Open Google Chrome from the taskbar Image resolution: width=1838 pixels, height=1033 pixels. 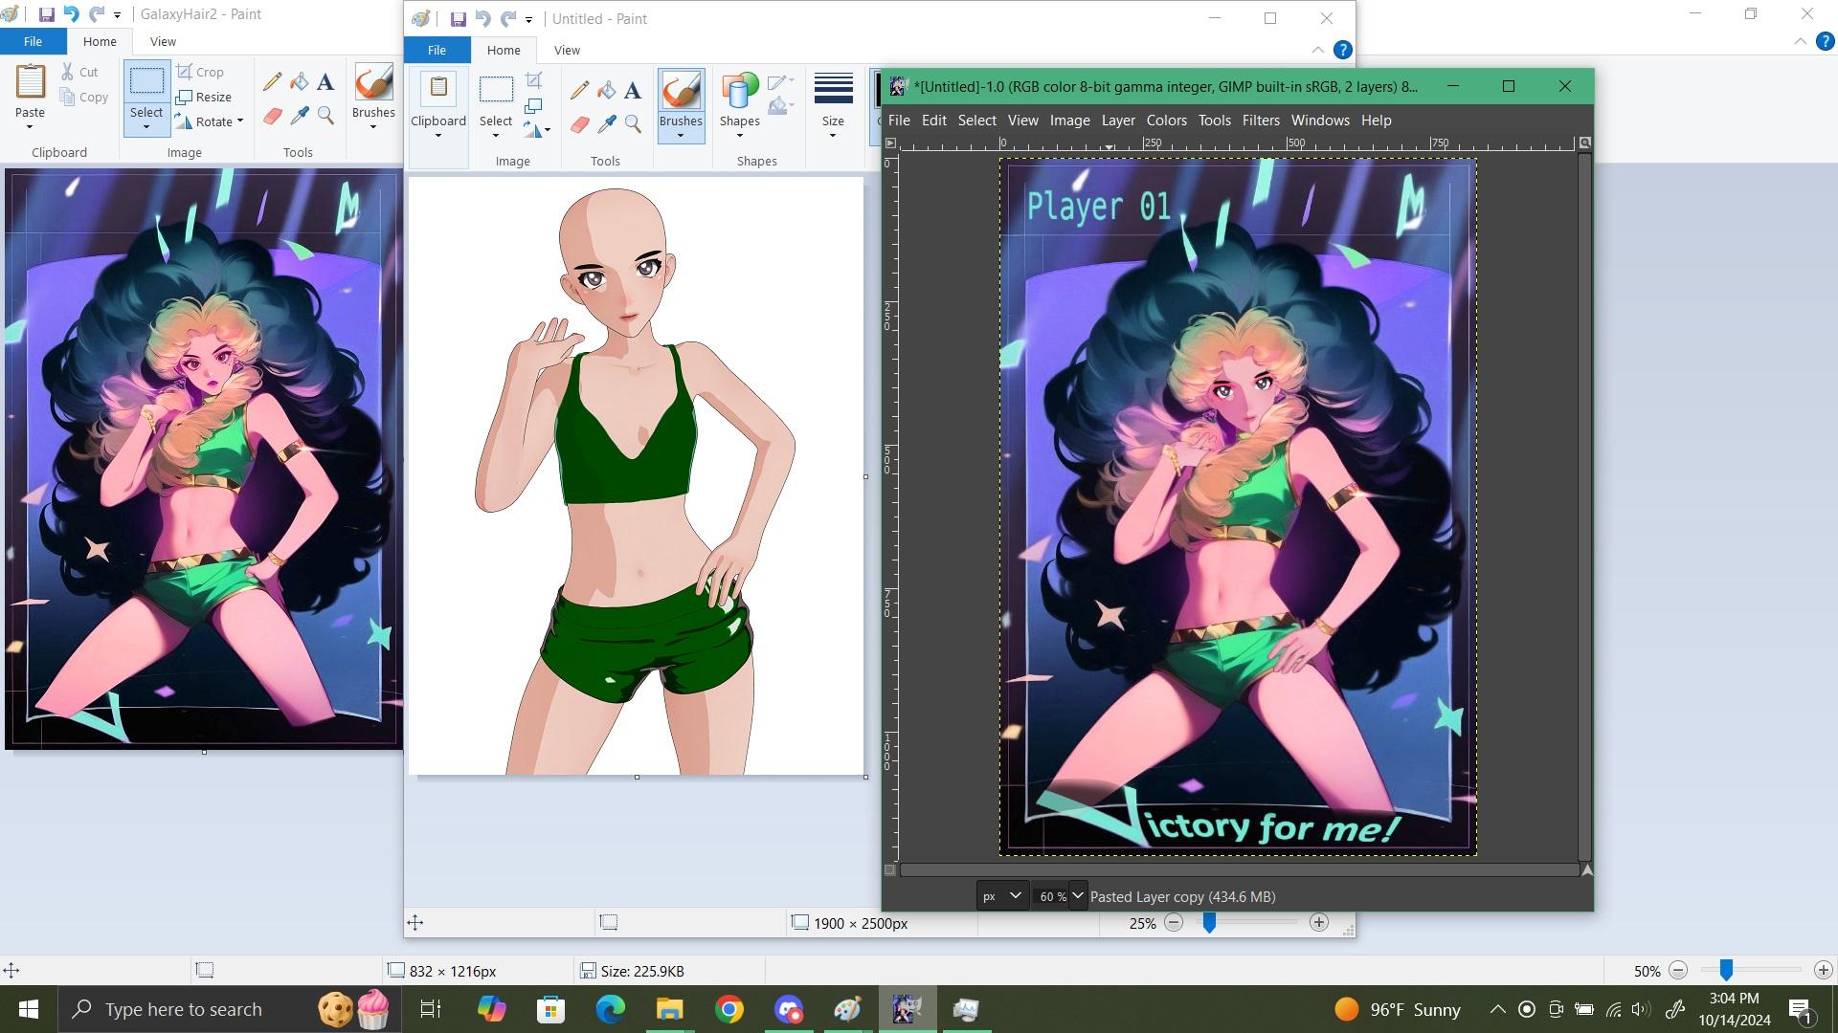tap(728, 1009)
